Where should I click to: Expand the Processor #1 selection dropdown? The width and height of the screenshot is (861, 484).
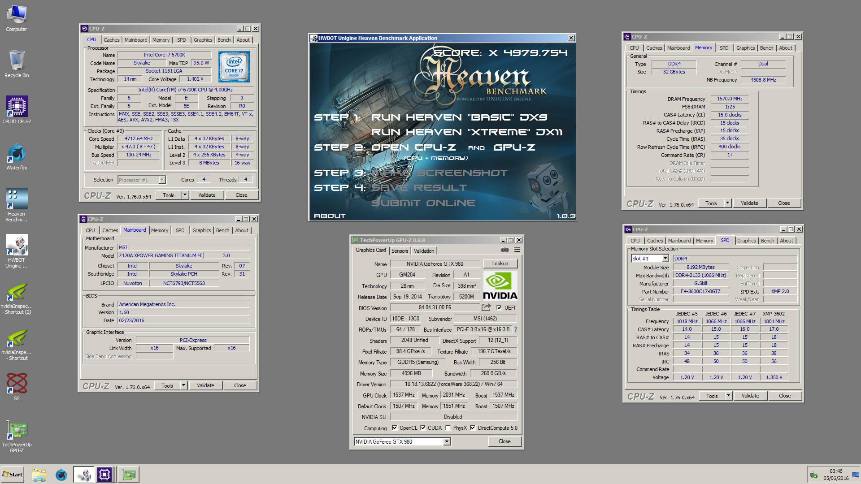point(162,180)
